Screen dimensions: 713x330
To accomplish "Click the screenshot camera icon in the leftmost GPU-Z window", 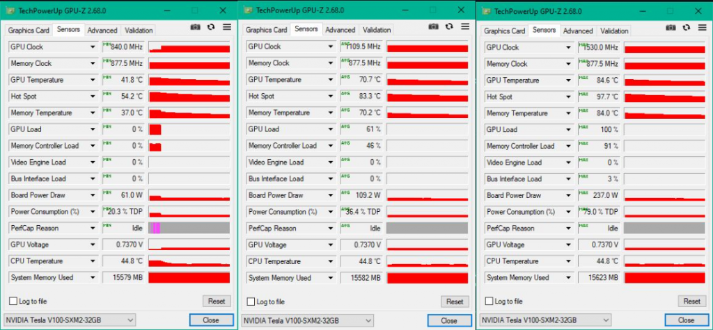I will coord(196,26).
